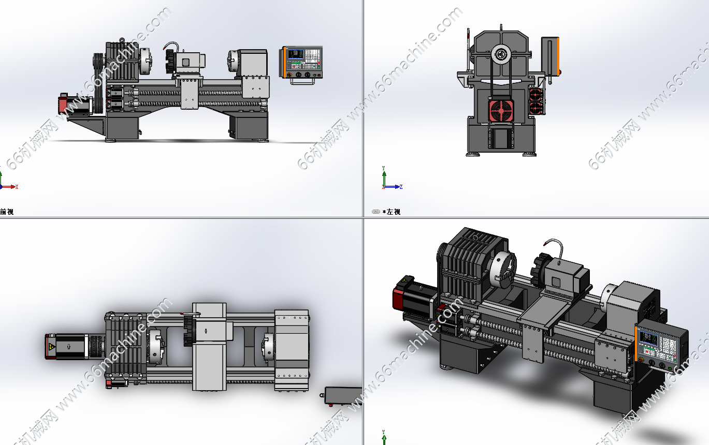Click the link-views icon beside 左视 label

(375, 212)
